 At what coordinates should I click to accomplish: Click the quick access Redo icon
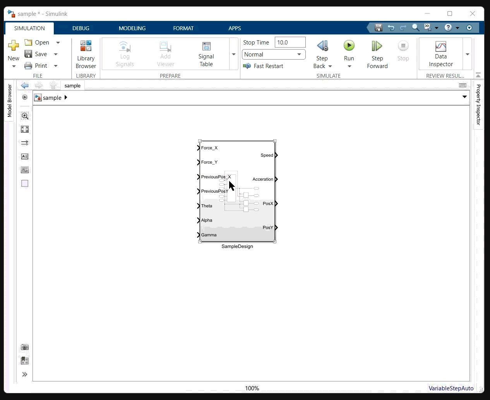click(403, 27)
